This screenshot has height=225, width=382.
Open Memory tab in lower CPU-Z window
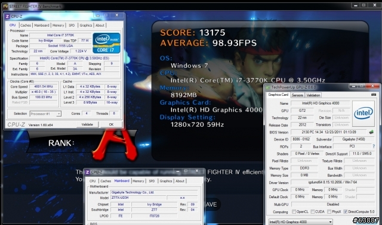click(x=138, y=181)
